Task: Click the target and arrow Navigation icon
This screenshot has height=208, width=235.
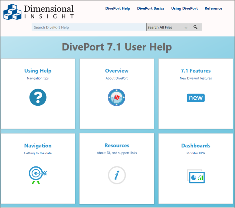Action: [38, 175]
